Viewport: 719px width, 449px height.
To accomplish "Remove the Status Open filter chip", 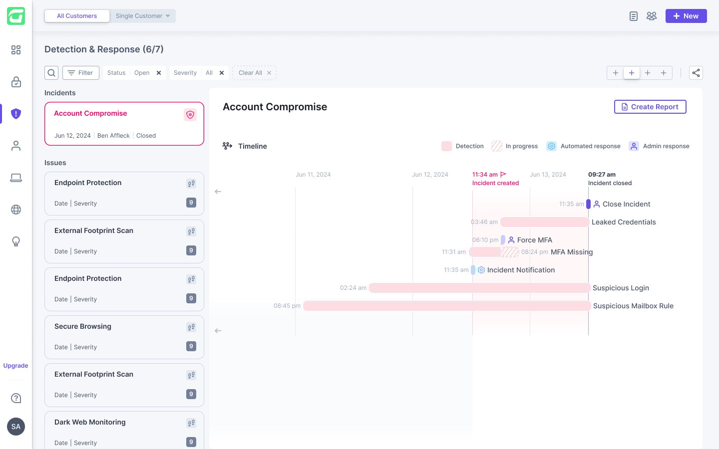I will pos(159,73).
